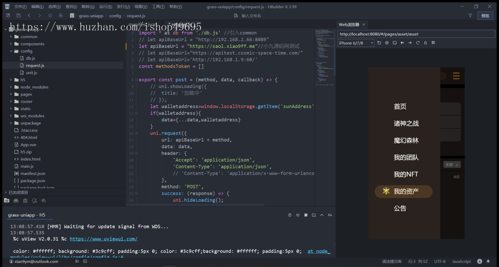Open the web browser devtools inspect icon

click(387, 43)
